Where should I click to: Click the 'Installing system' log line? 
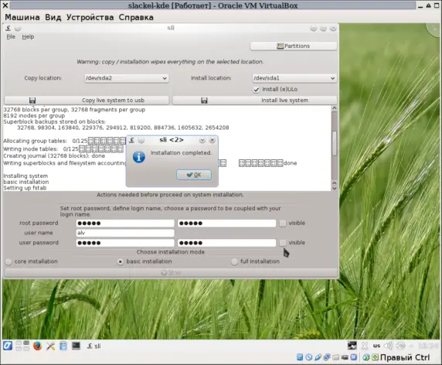coord(25,176)
